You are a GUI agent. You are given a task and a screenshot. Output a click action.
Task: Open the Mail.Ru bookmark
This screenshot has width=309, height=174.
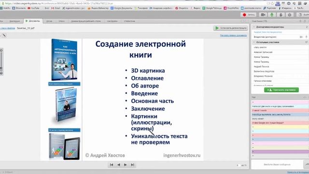coord(5,8)
